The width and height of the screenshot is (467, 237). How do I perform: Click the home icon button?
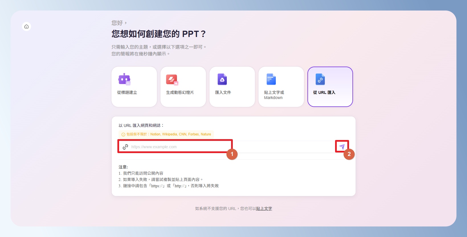click(26, 26)
